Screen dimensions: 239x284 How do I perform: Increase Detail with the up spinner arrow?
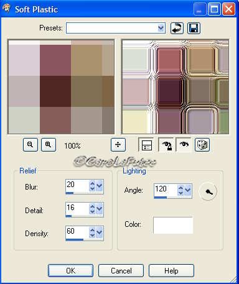92,206
